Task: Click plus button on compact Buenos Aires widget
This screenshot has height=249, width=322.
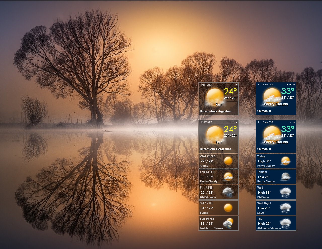Action: (233, 85)
